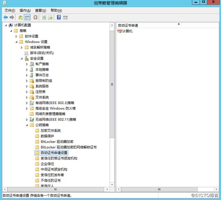Click the 事件日志 icon

(31, 75)
